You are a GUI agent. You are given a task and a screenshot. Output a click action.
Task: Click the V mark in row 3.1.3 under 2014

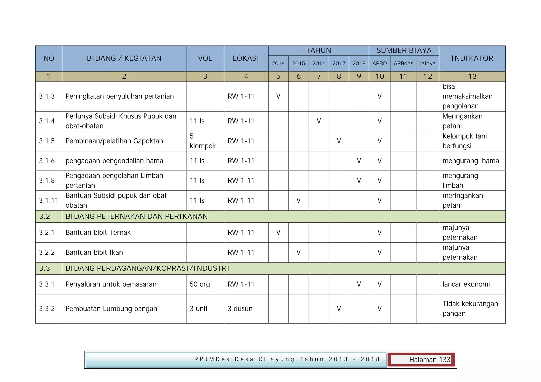point(278,96)
